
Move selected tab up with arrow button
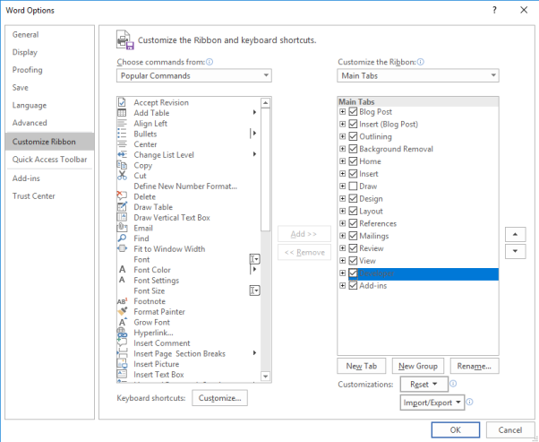tap(515, 234)
